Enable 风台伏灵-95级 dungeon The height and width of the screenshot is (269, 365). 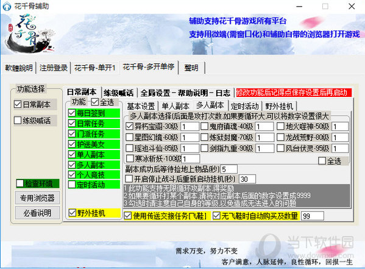280,148
